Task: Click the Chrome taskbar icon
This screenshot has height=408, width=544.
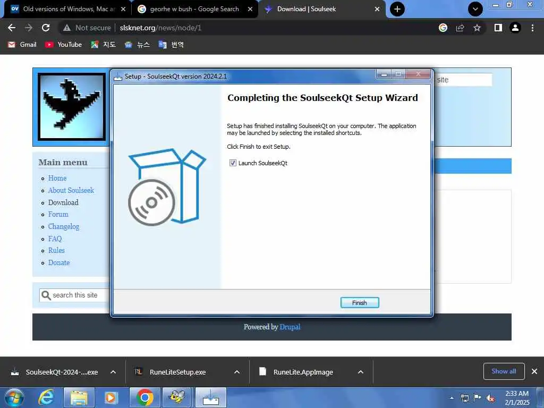Action: point(145,397)
